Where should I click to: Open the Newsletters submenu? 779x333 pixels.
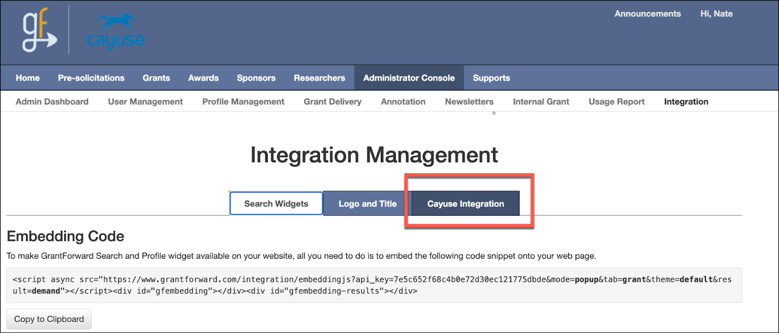pos(469,102)
